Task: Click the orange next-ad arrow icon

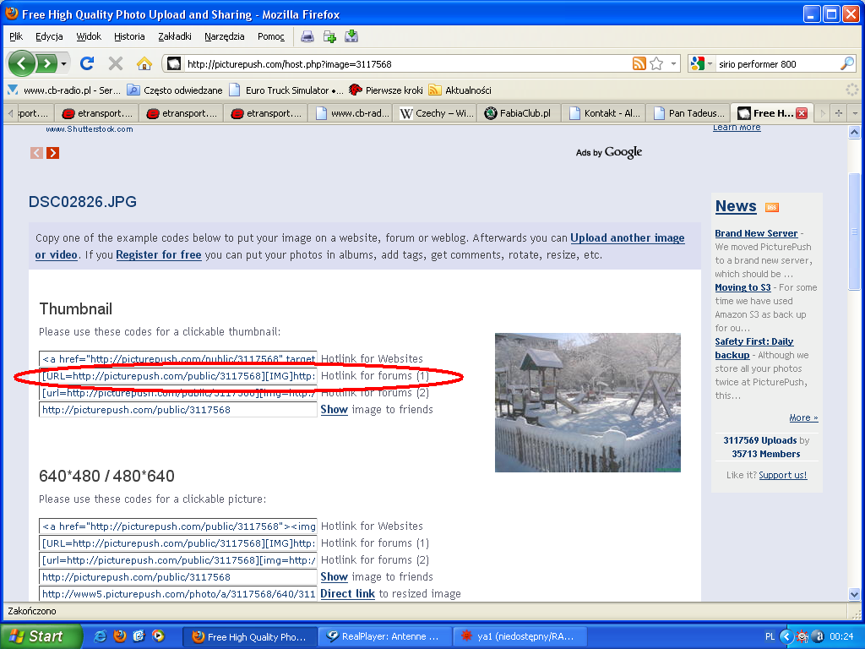Action: pyautogui.click(x=52, y=153)
